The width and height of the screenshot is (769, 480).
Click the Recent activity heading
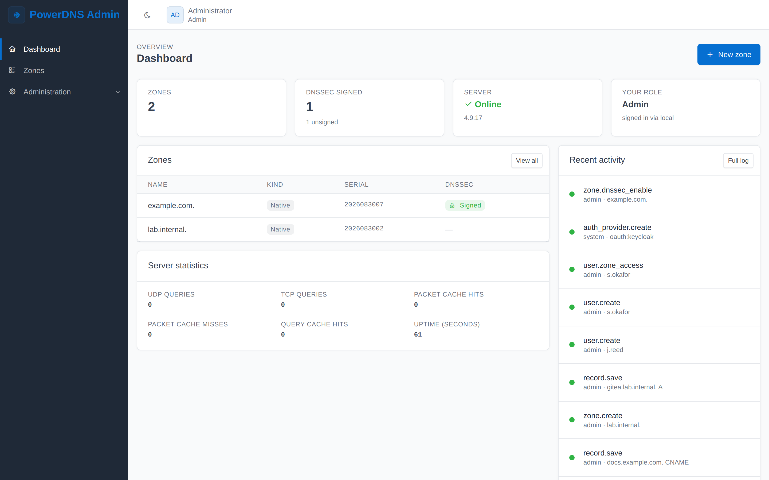point(597,160)
